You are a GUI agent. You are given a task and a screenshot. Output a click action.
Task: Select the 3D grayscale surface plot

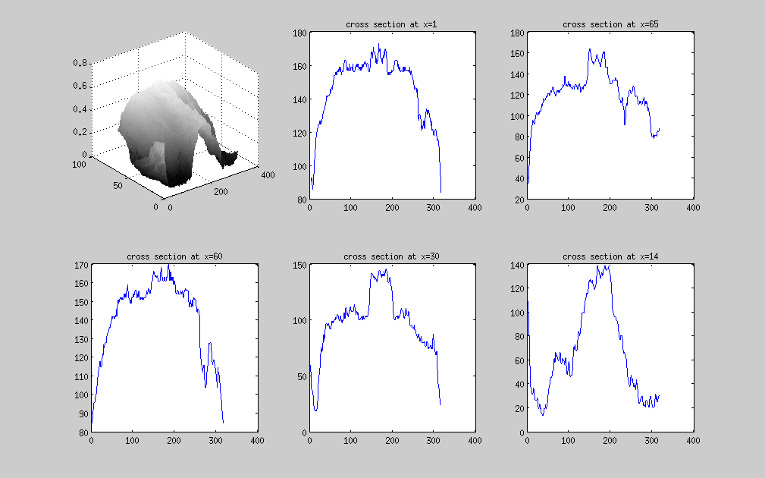coord(176,134)
